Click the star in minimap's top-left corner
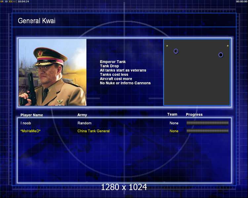This screenshot has height=198, width=248. [x=167, y=46]
